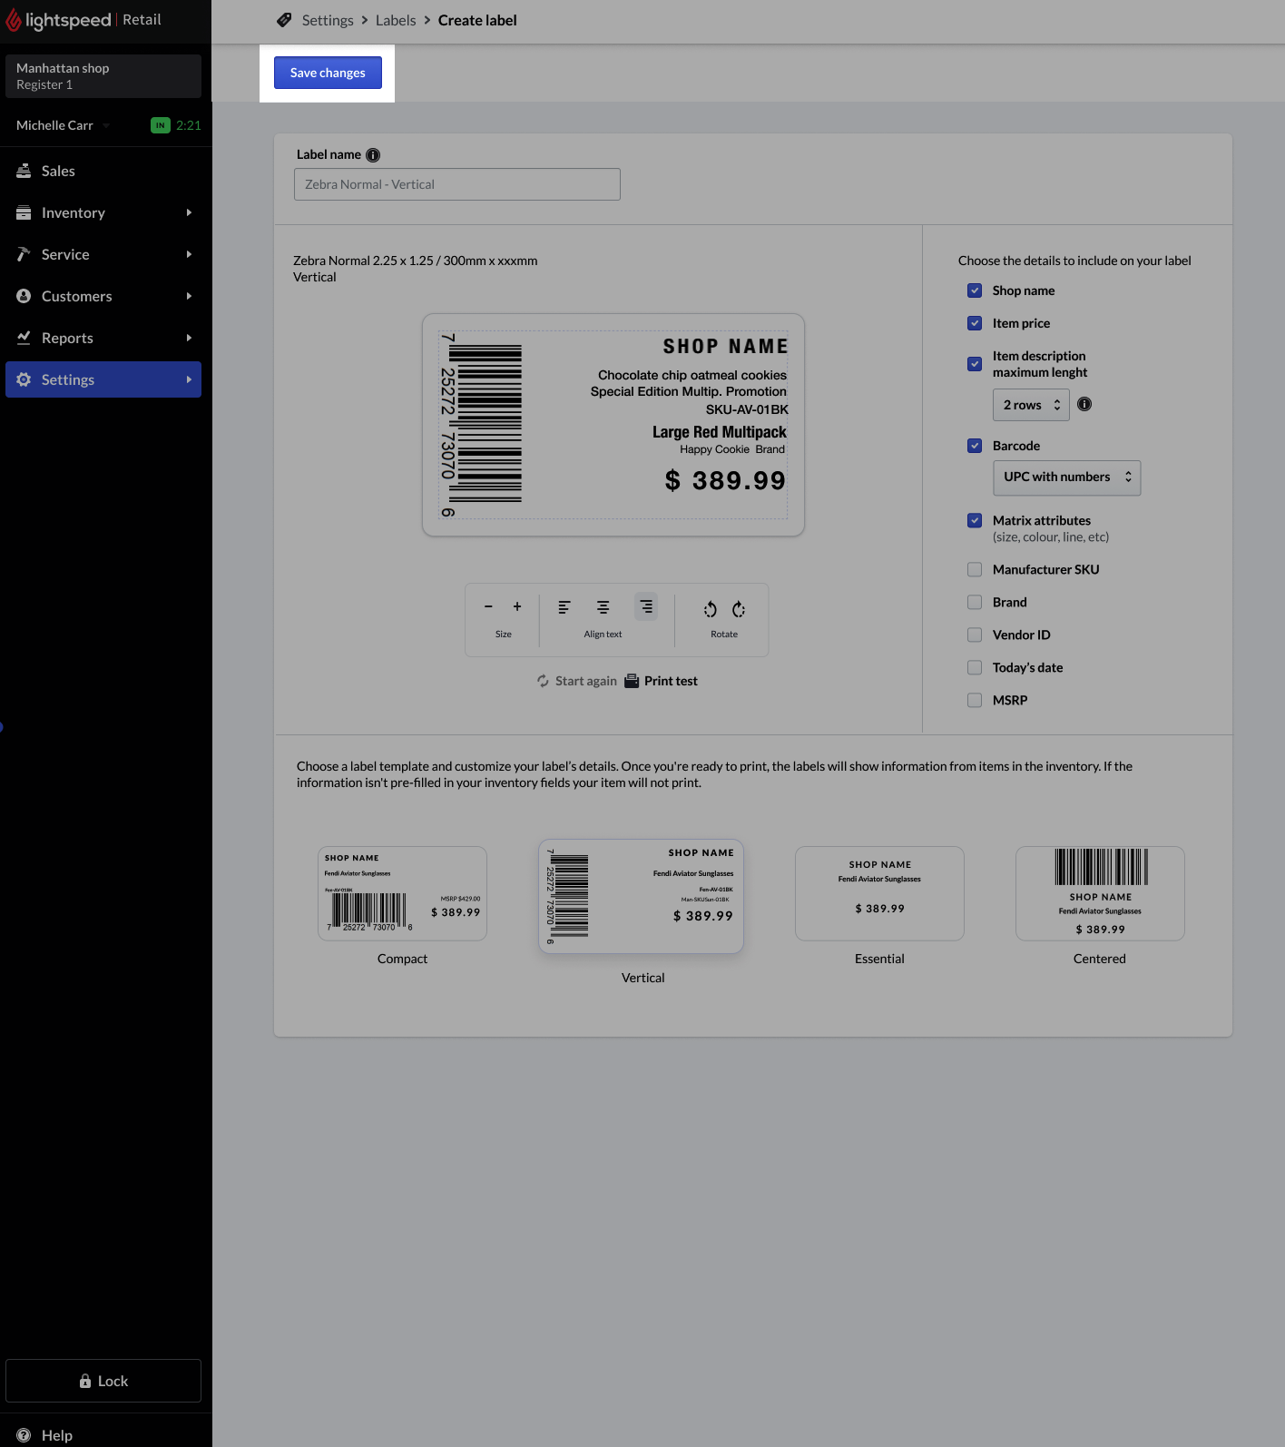
Task: Check the Today's date checkbox
Action: [975, 667]
